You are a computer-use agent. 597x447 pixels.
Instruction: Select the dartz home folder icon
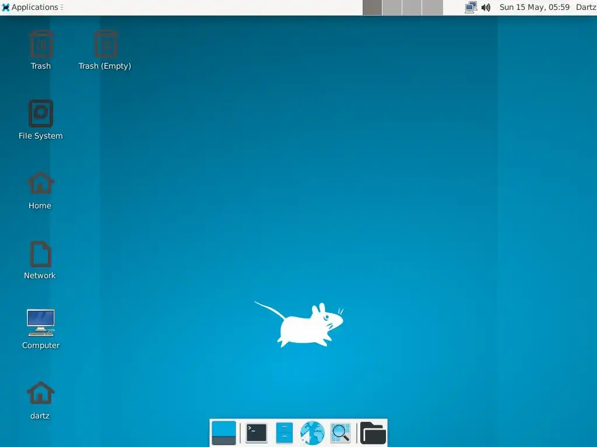pyautogui.click(x=40, y=393)
